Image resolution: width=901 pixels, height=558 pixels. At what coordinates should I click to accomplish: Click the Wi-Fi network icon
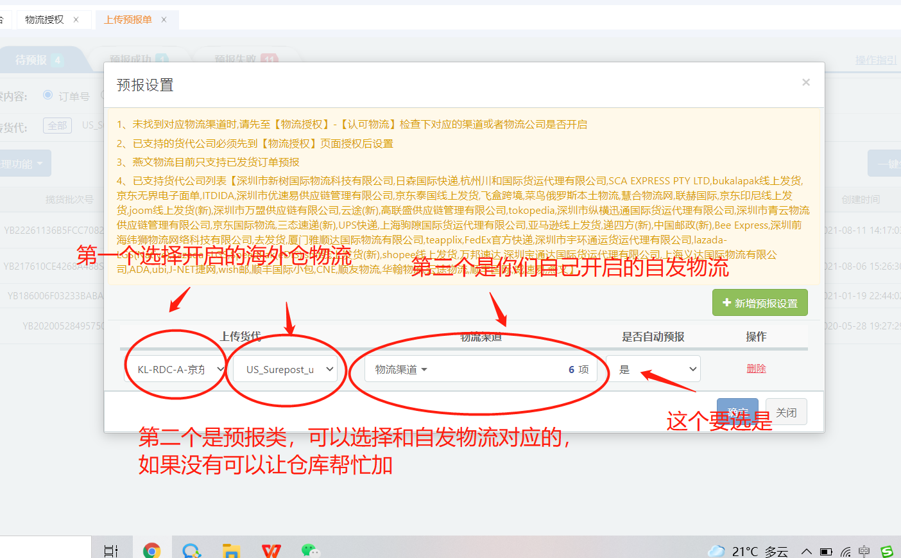pos(846,552)
